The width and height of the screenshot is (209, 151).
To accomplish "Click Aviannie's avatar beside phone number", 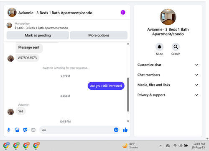I will click(10, 58).
